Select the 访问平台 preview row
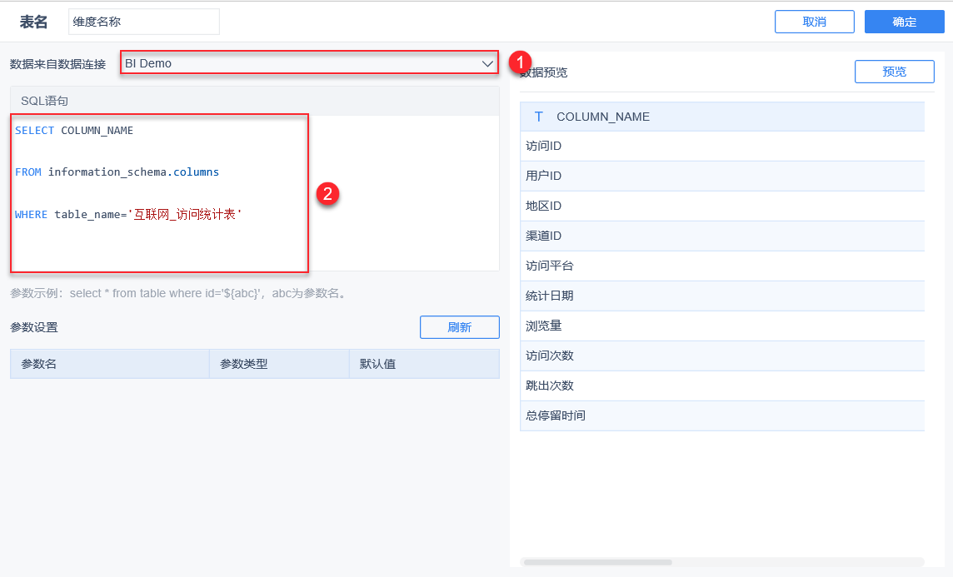The image size is (953, 577). (x=722, y=266)
